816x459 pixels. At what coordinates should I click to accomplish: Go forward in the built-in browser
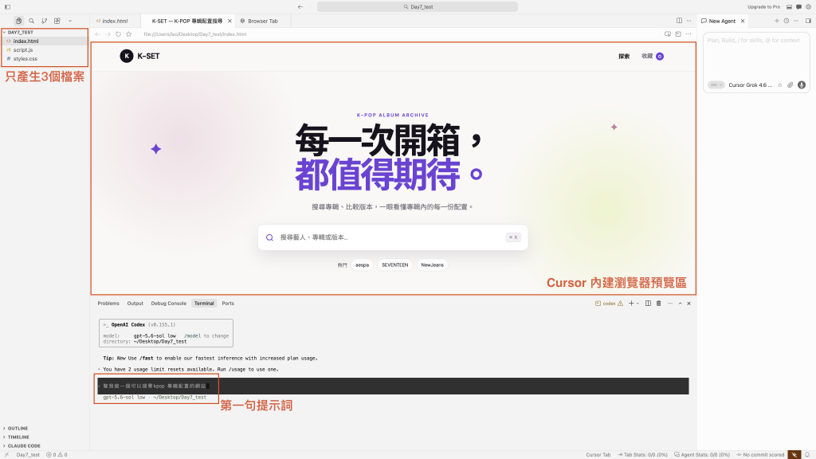tap(108, 34)
